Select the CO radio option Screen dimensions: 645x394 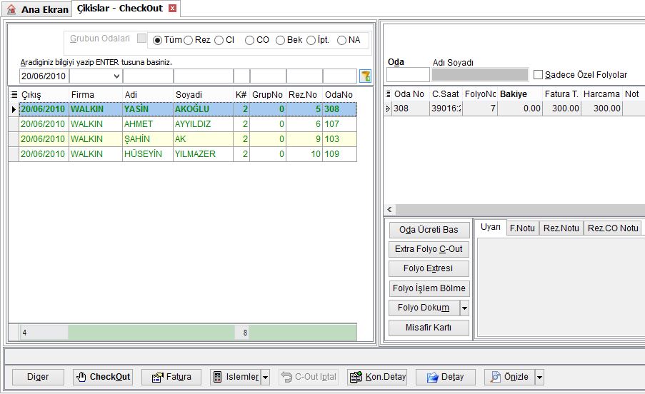click(x=249, y=40)
